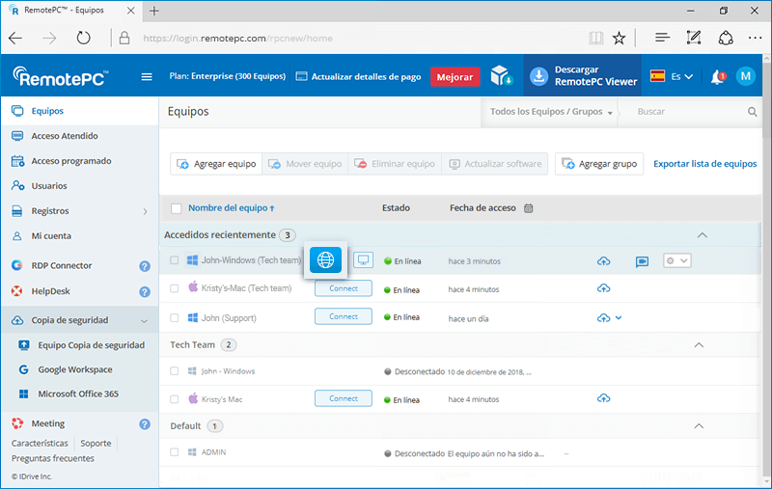This screenshot has width=772, height=489.
Task: Click the red Mejorar button
Action: 455,77
